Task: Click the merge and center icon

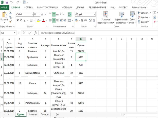Action: click(x=70, y=20)
